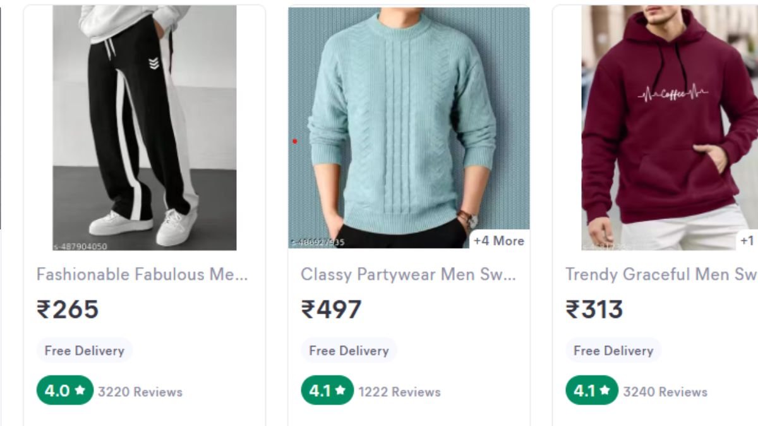Screen dimensions: 758x426
Task: Click the 4.1 star badge beside 3240 Reviews
Action: click(x=592, y=391)
